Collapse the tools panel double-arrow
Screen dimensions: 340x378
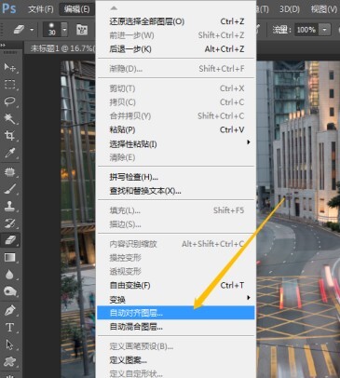pyautogui.click(x=3, y=46)
